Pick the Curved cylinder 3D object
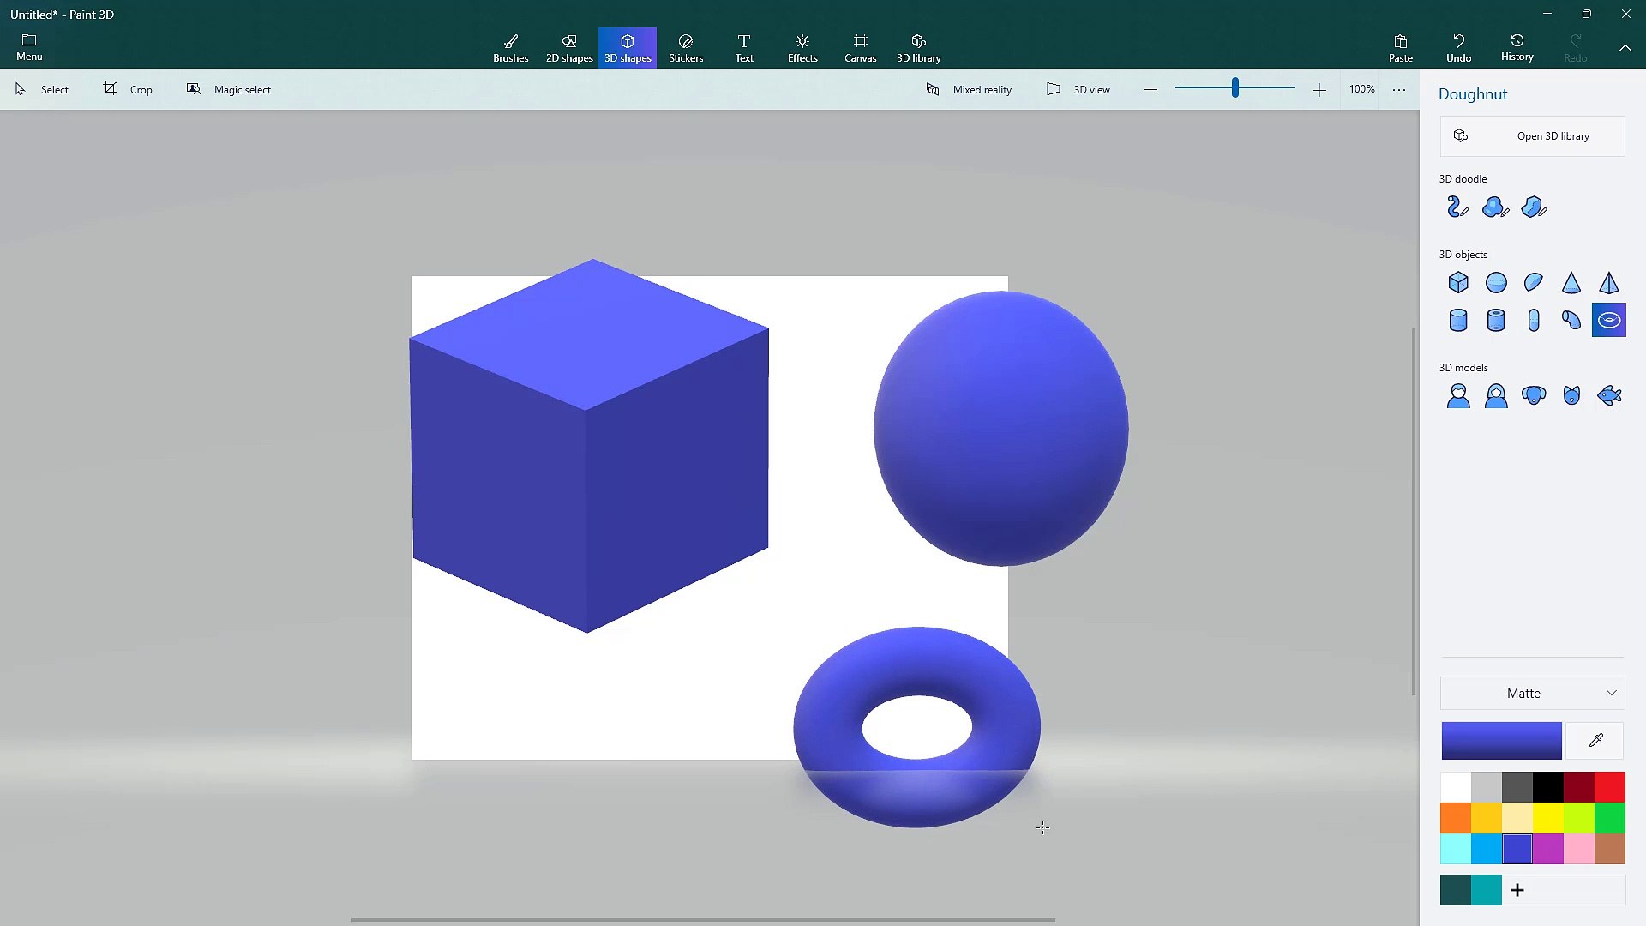The image size is (1646, 926). click(1571, 320)
